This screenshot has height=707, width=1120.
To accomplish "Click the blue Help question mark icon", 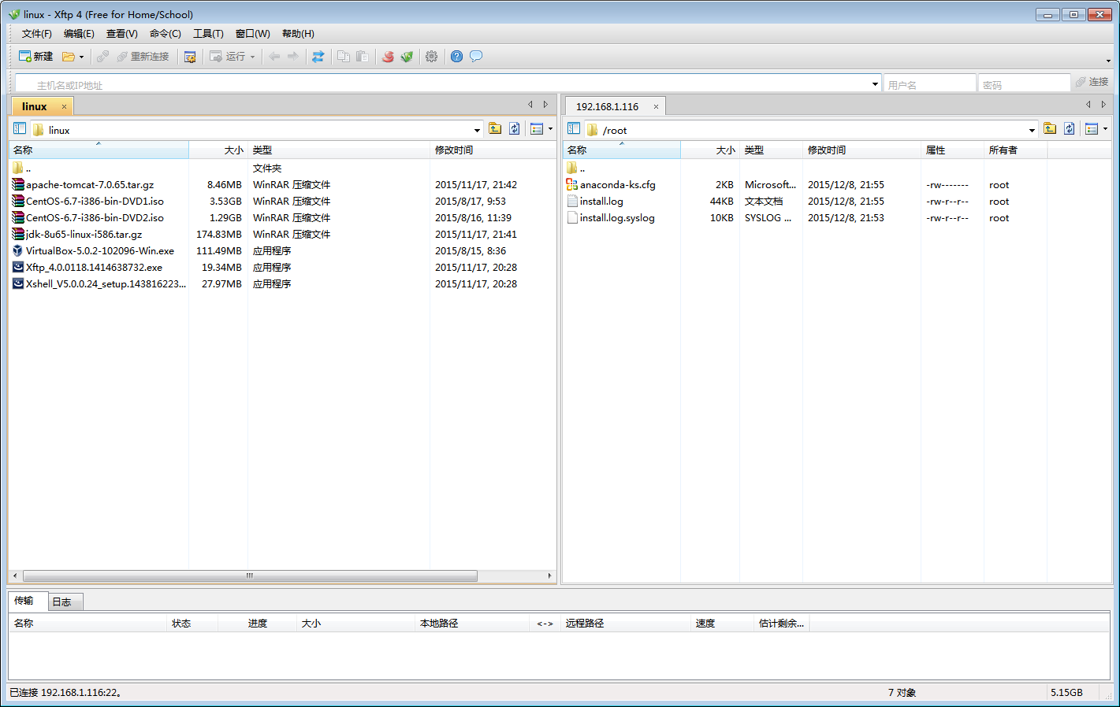I will (456, 57).
